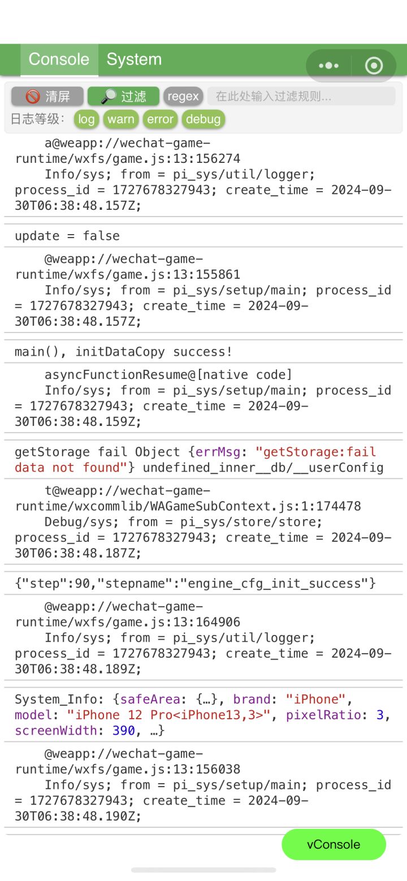Toggle the log level filter
The width and height of the screenshot is (407, 881).
pos(86,119)
